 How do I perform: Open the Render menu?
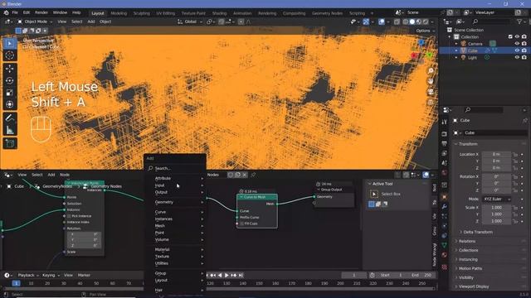coord(41,12)
